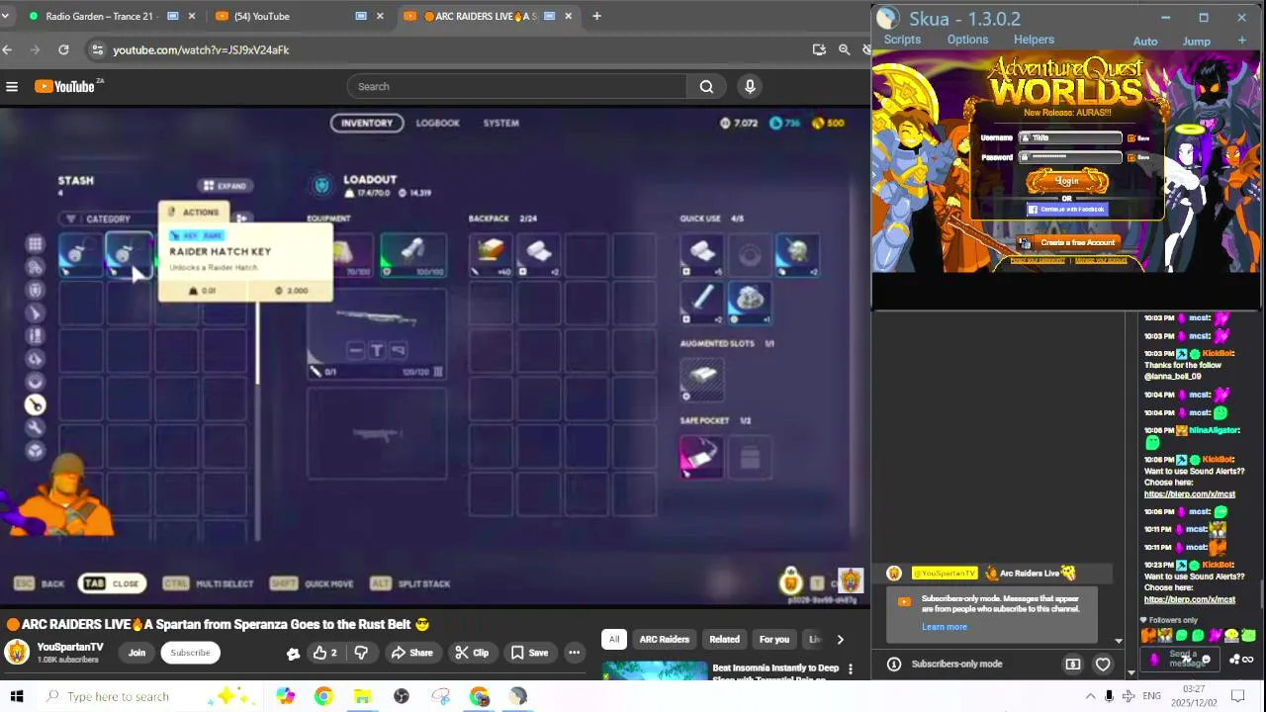Viewport: 1266px width, 712px height.
Task: Open Skua Helpers menu
Action: pyautogui.click(x=1034, y=40)
